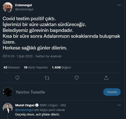Click the @erdemmgul mention in the reply
This screenshot has width=126, height=119.
(x=24, y=110)
